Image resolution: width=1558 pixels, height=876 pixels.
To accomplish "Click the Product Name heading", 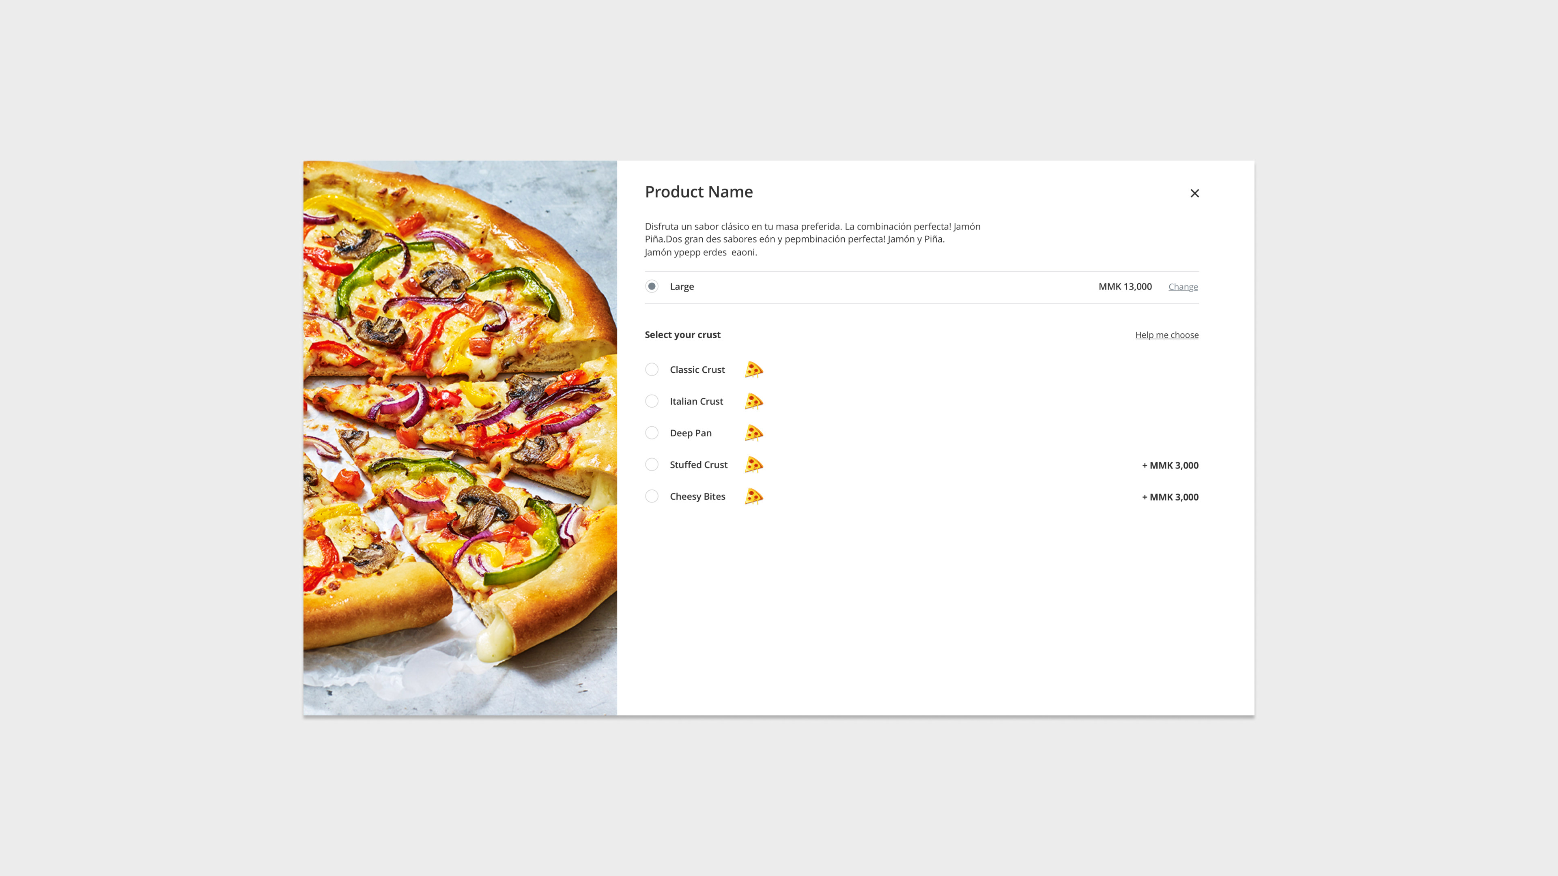I will tap(699, 192).
